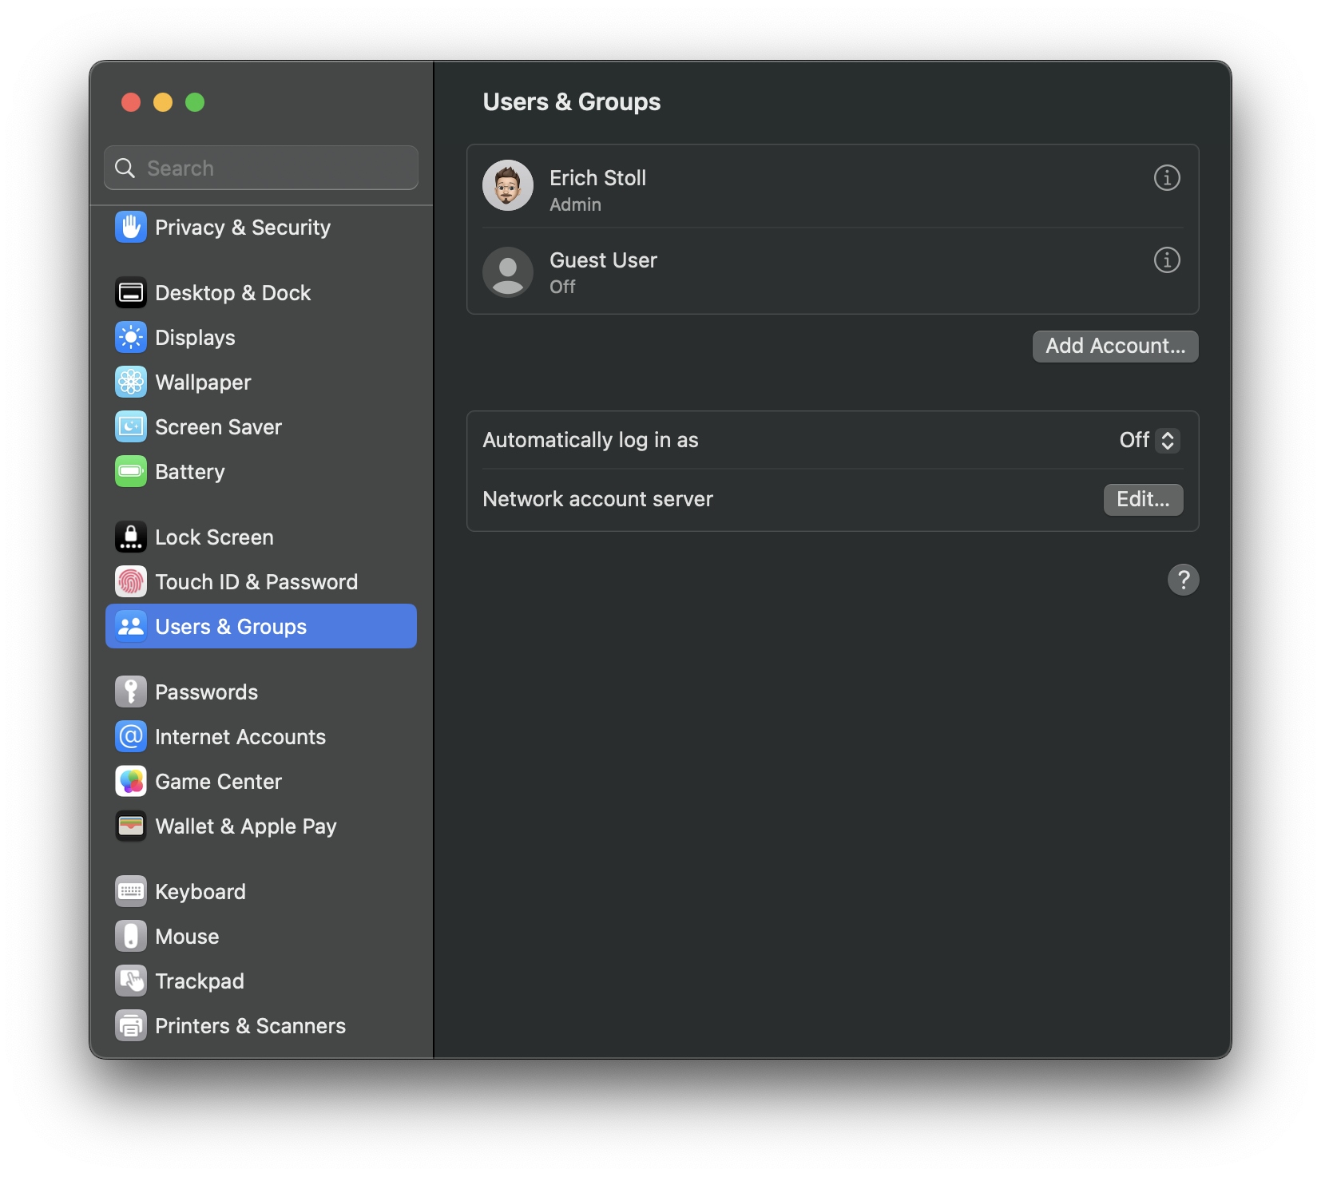Image resolution: width=1321 pixels, height=1177 pixels.
Task: Click the Add Account button
Action: 1115,346
